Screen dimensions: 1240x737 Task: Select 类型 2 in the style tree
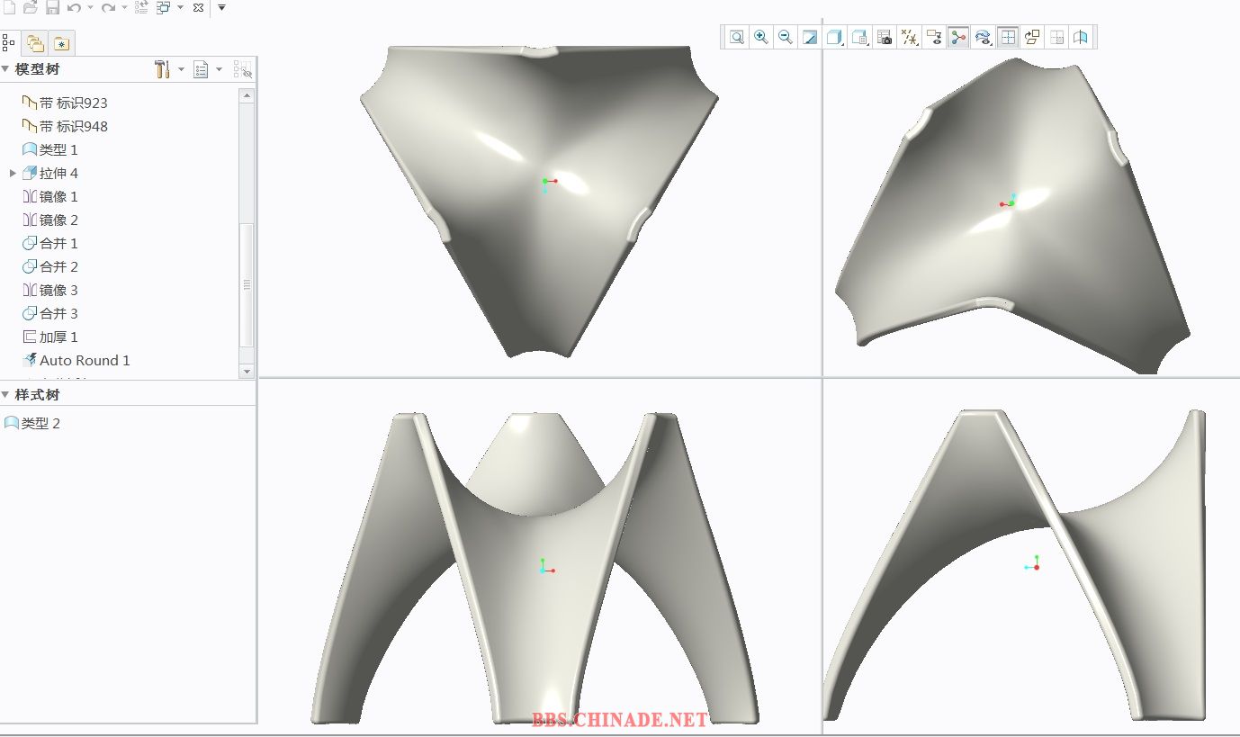pyautogui.click(x=32, y=423)
